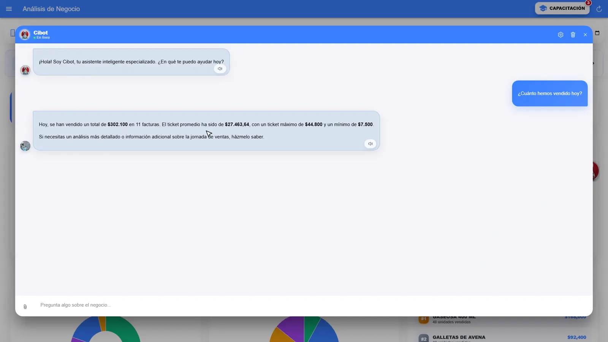Click the maximum ticket value $44.800
Screen dimensions: 608x342
coord(313,124)
